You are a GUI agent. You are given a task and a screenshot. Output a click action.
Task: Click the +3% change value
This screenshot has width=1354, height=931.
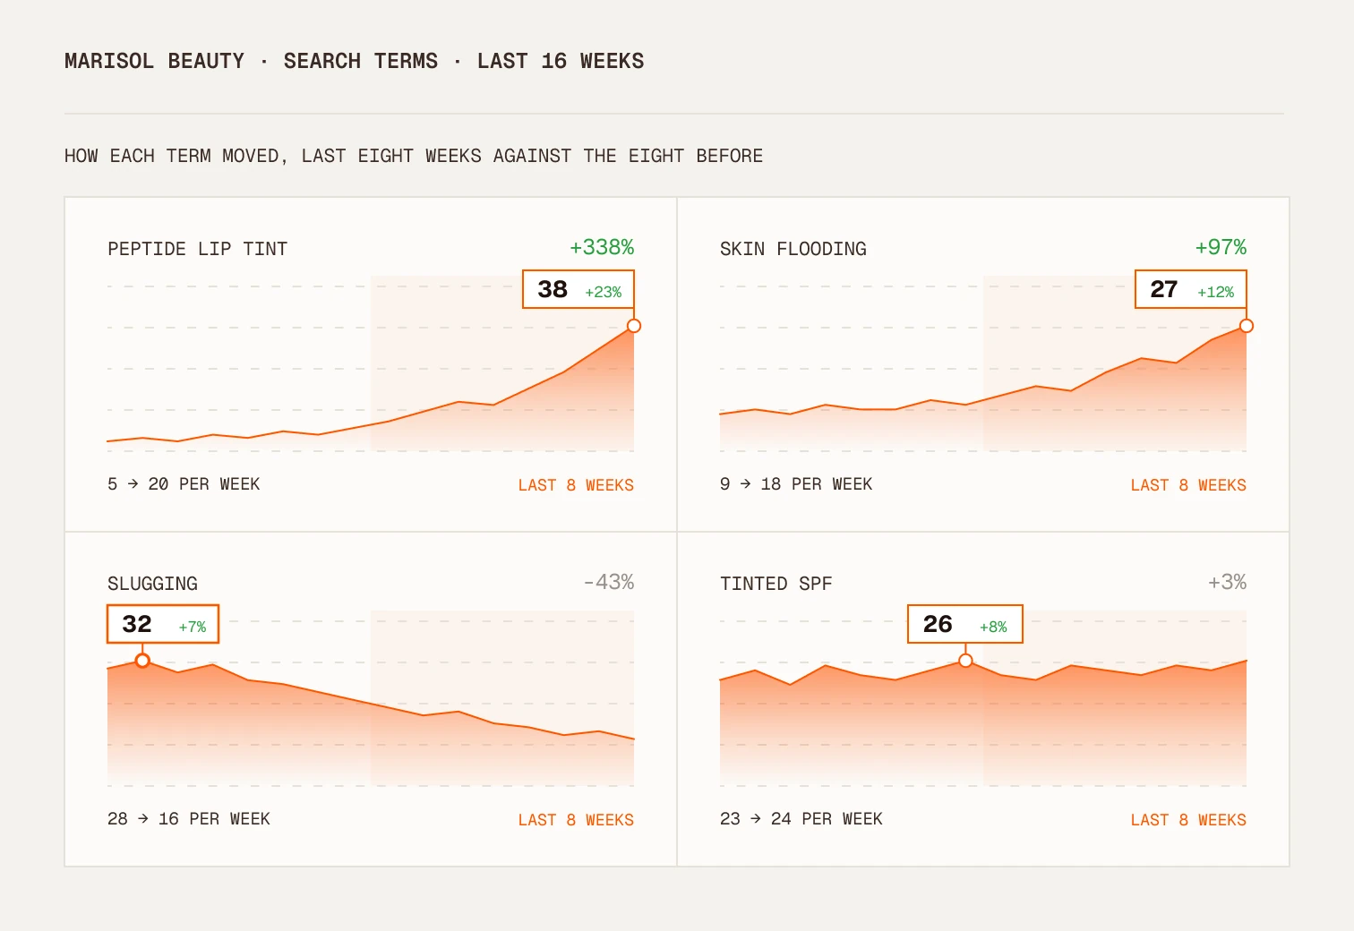[1227, 582]
